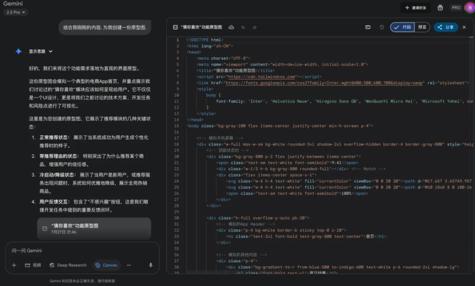475x286 pixels.
Task: Click the 9:41 span code line
Action: (x=287, y=163)
